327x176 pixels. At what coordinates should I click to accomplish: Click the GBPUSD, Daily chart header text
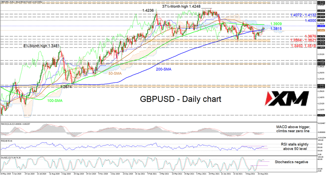pyautogui.click(x=21, y=2)
